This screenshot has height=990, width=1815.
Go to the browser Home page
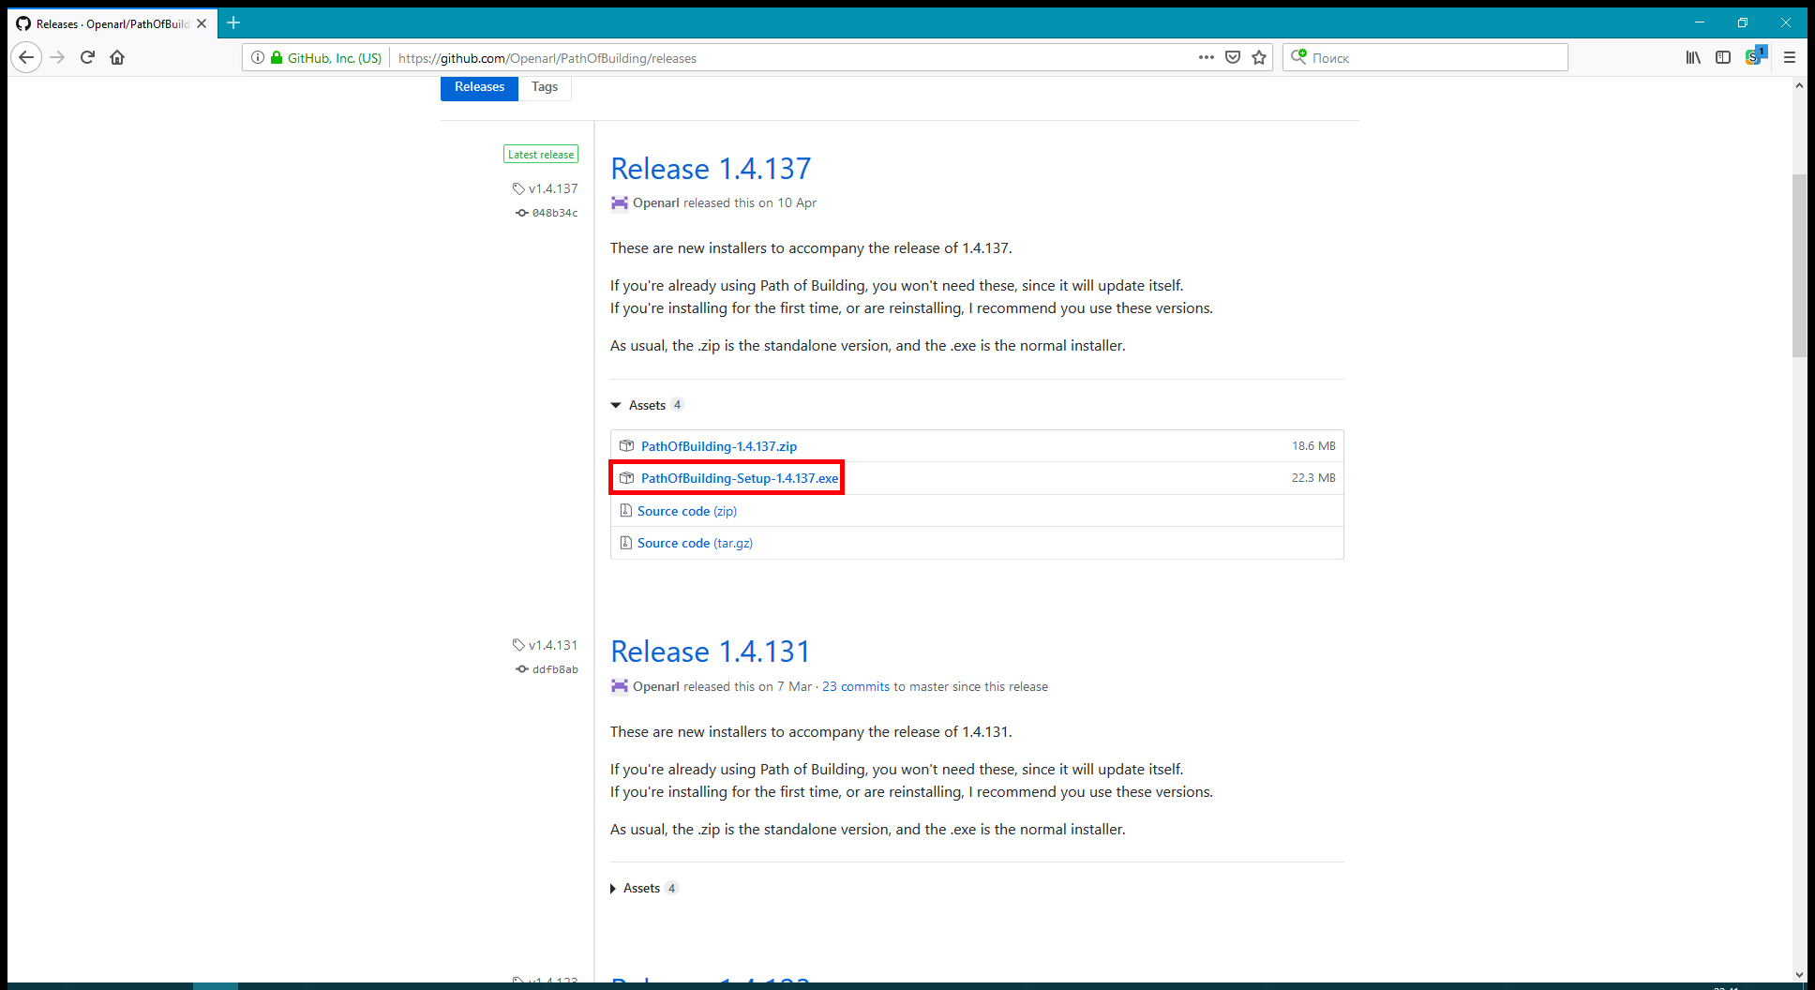pos(117,57)
